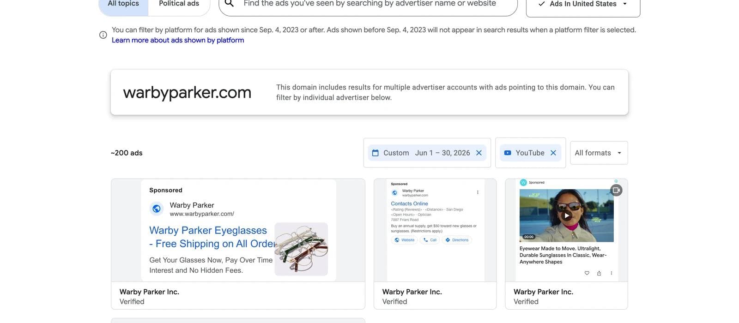Viewport: 739px width, 323px height.
Task: Click the info circle icon
Action: pos(103,35)
